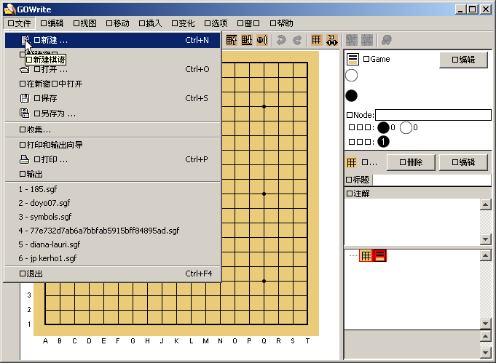Select the red text node in game tree
Image resolution: width=496 pixels, height=363 pixels.
380,255
